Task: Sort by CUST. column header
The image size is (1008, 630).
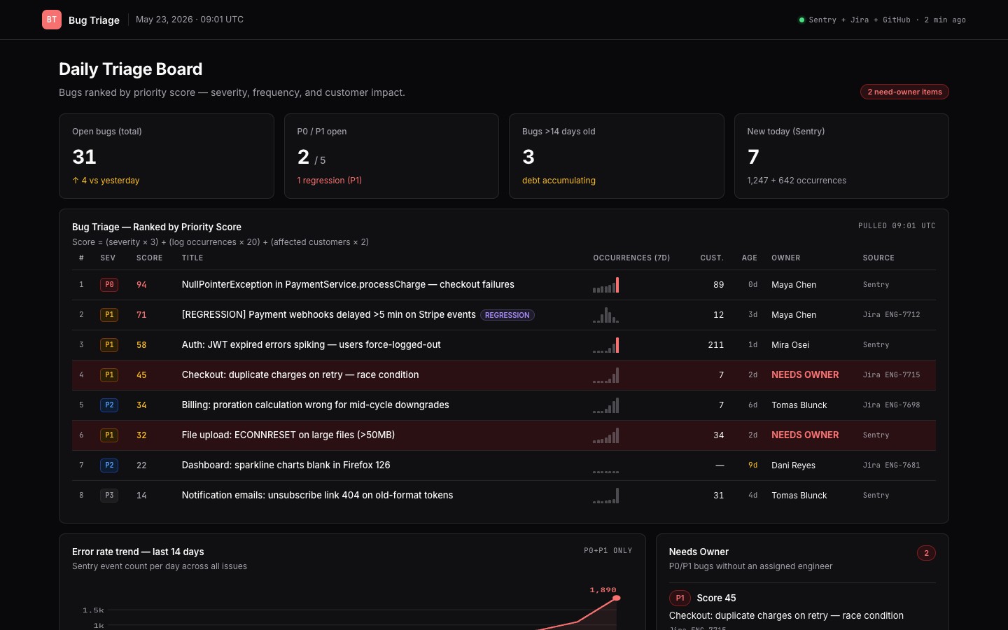Action: point(712,258)
